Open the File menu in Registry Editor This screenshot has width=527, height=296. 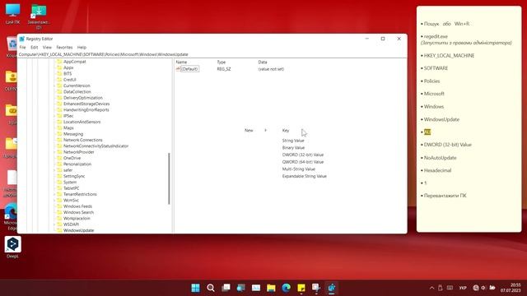click(22, 48)
